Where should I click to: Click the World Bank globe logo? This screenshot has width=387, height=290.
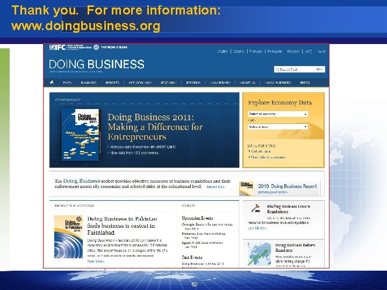point(96,47)
